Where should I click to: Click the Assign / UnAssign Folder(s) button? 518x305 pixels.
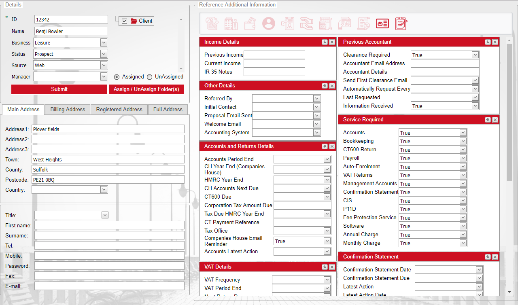pyautogui.click(x=146, y=89)
